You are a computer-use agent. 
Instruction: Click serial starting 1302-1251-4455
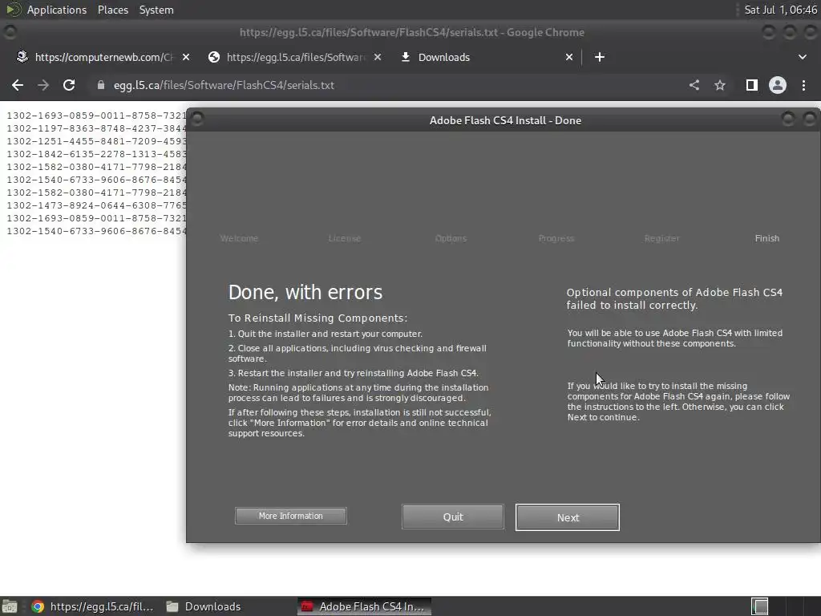(x=96, y=141)
